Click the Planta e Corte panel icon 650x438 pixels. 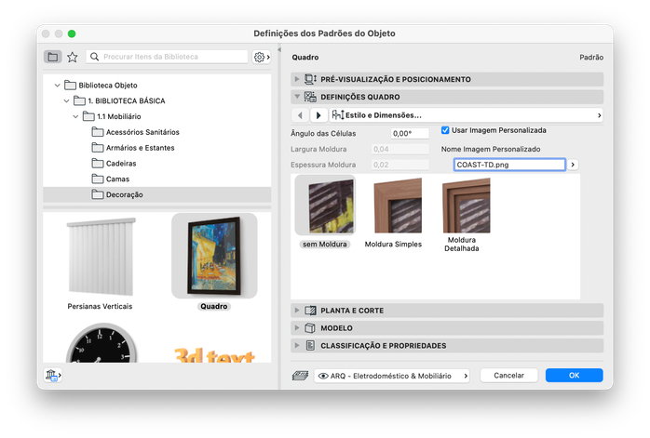coord(310,311)
